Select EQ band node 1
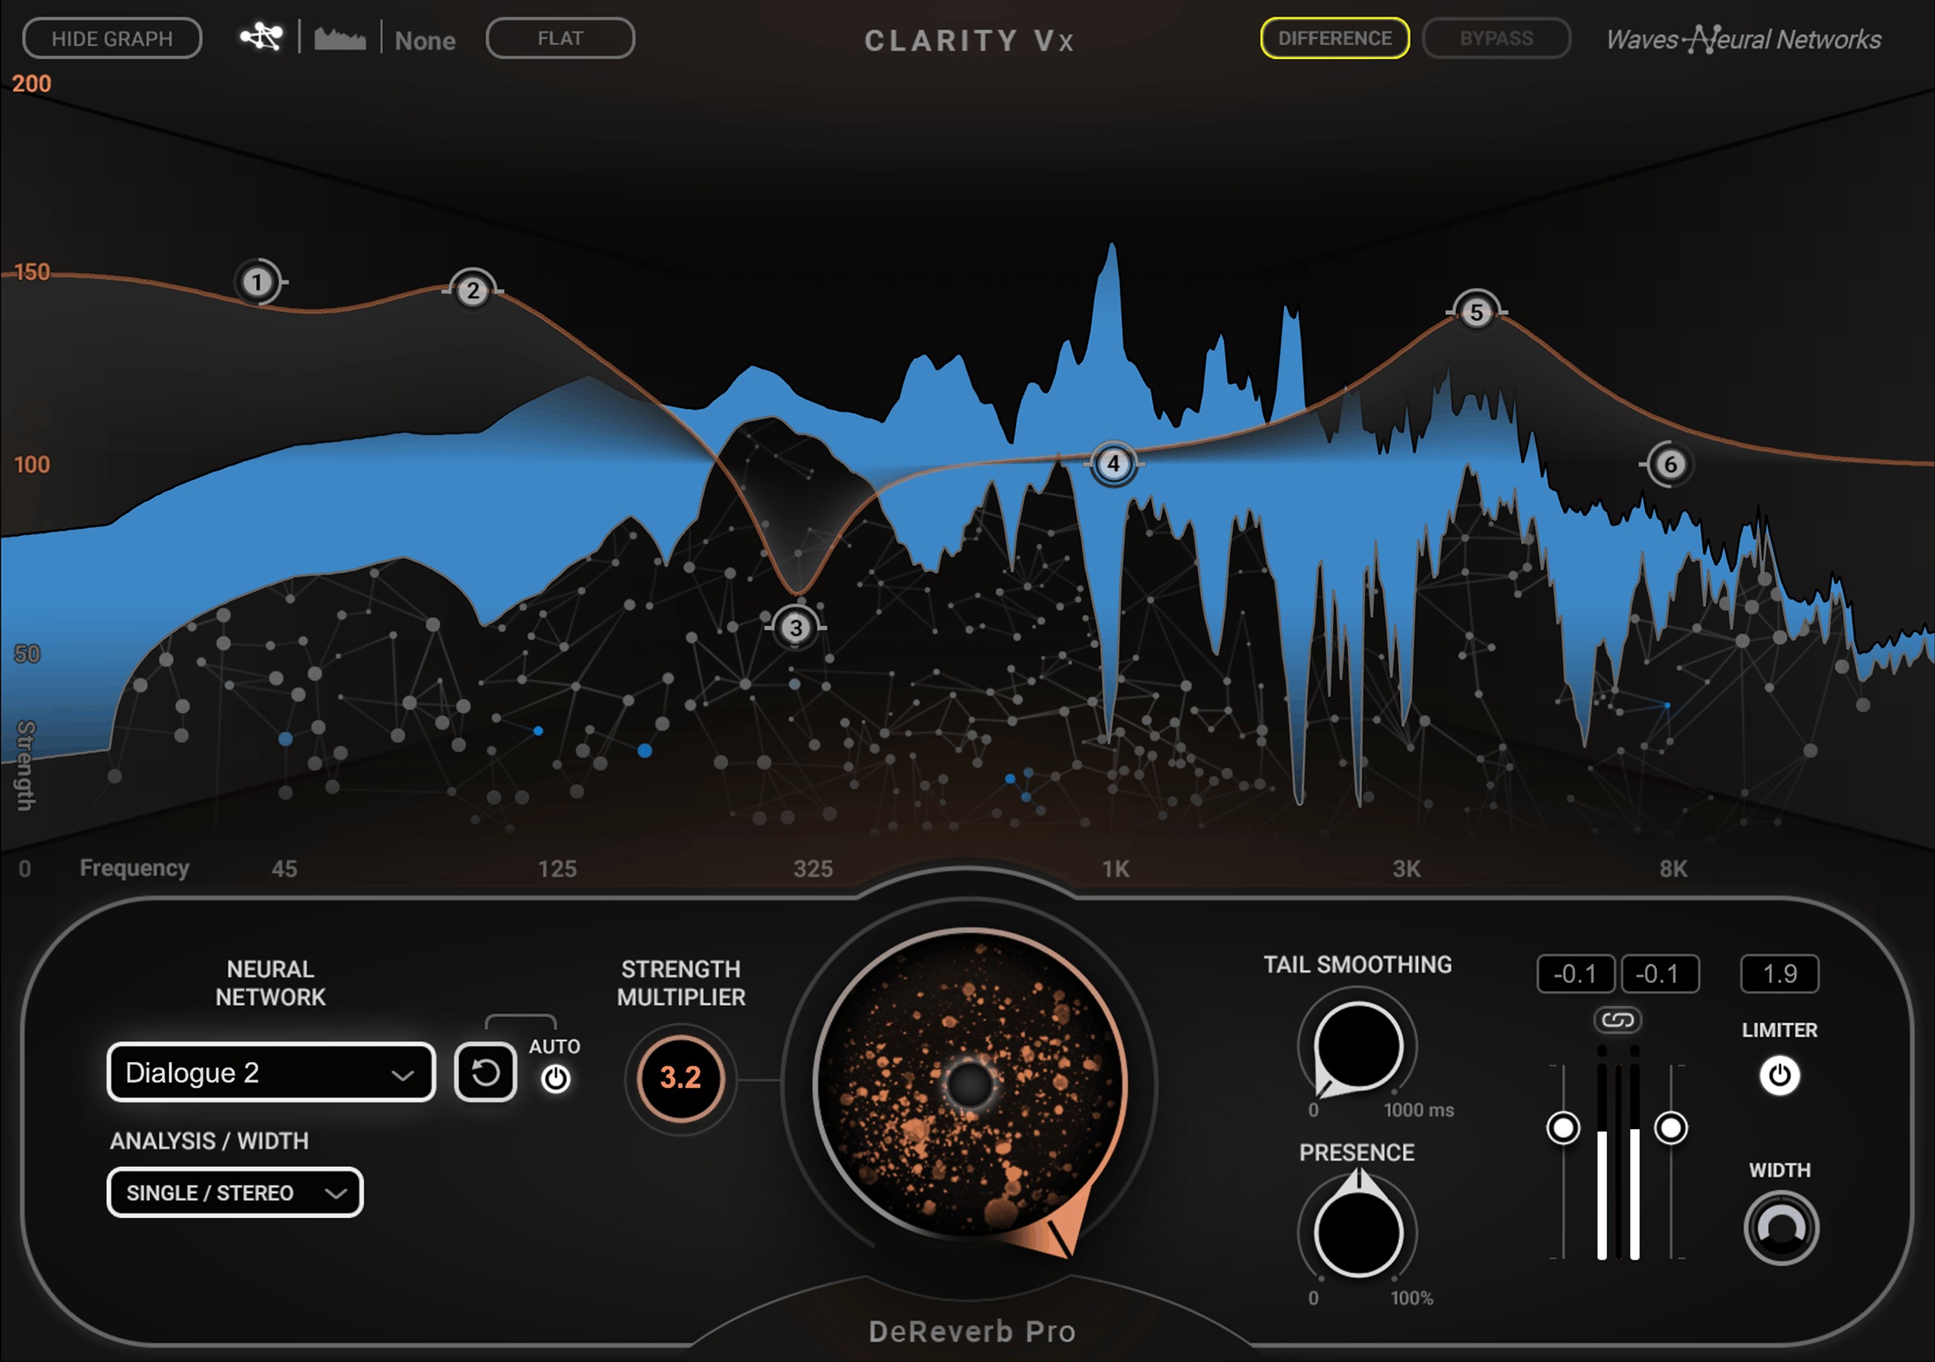Screen dimensions: 1935x1362 point(258,282)
